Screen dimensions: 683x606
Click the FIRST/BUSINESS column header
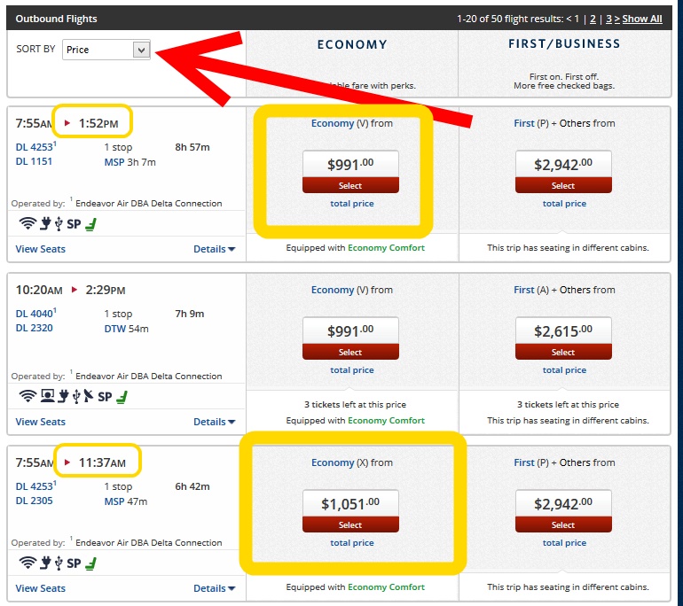point(564,43)
